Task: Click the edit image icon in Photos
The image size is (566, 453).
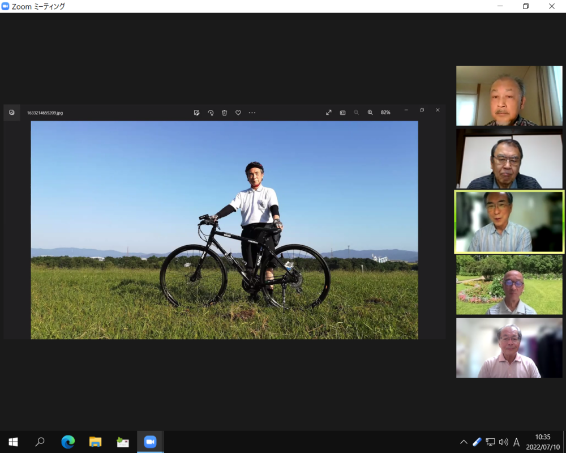Action: (196, 113)
